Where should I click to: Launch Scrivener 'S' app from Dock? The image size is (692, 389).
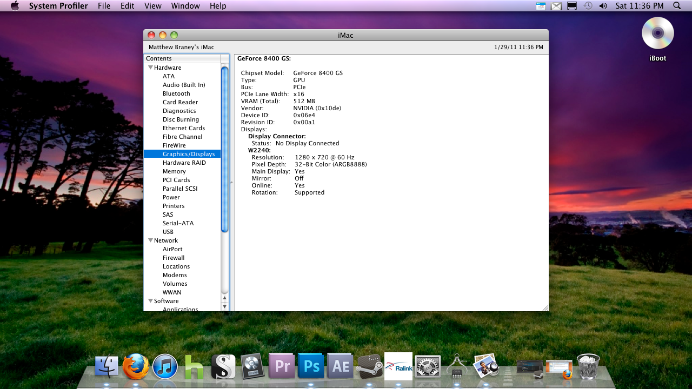(x=223, y=367)
